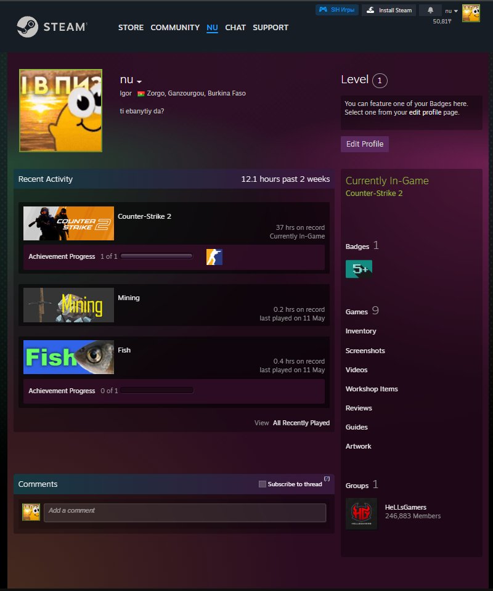
Task: Open Mining game title link
Action: point(129,298)
